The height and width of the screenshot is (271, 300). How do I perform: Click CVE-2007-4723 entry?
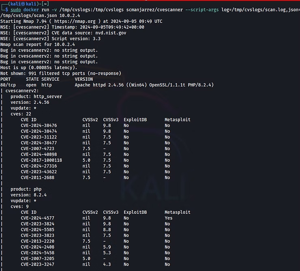(x=37, y=148)
